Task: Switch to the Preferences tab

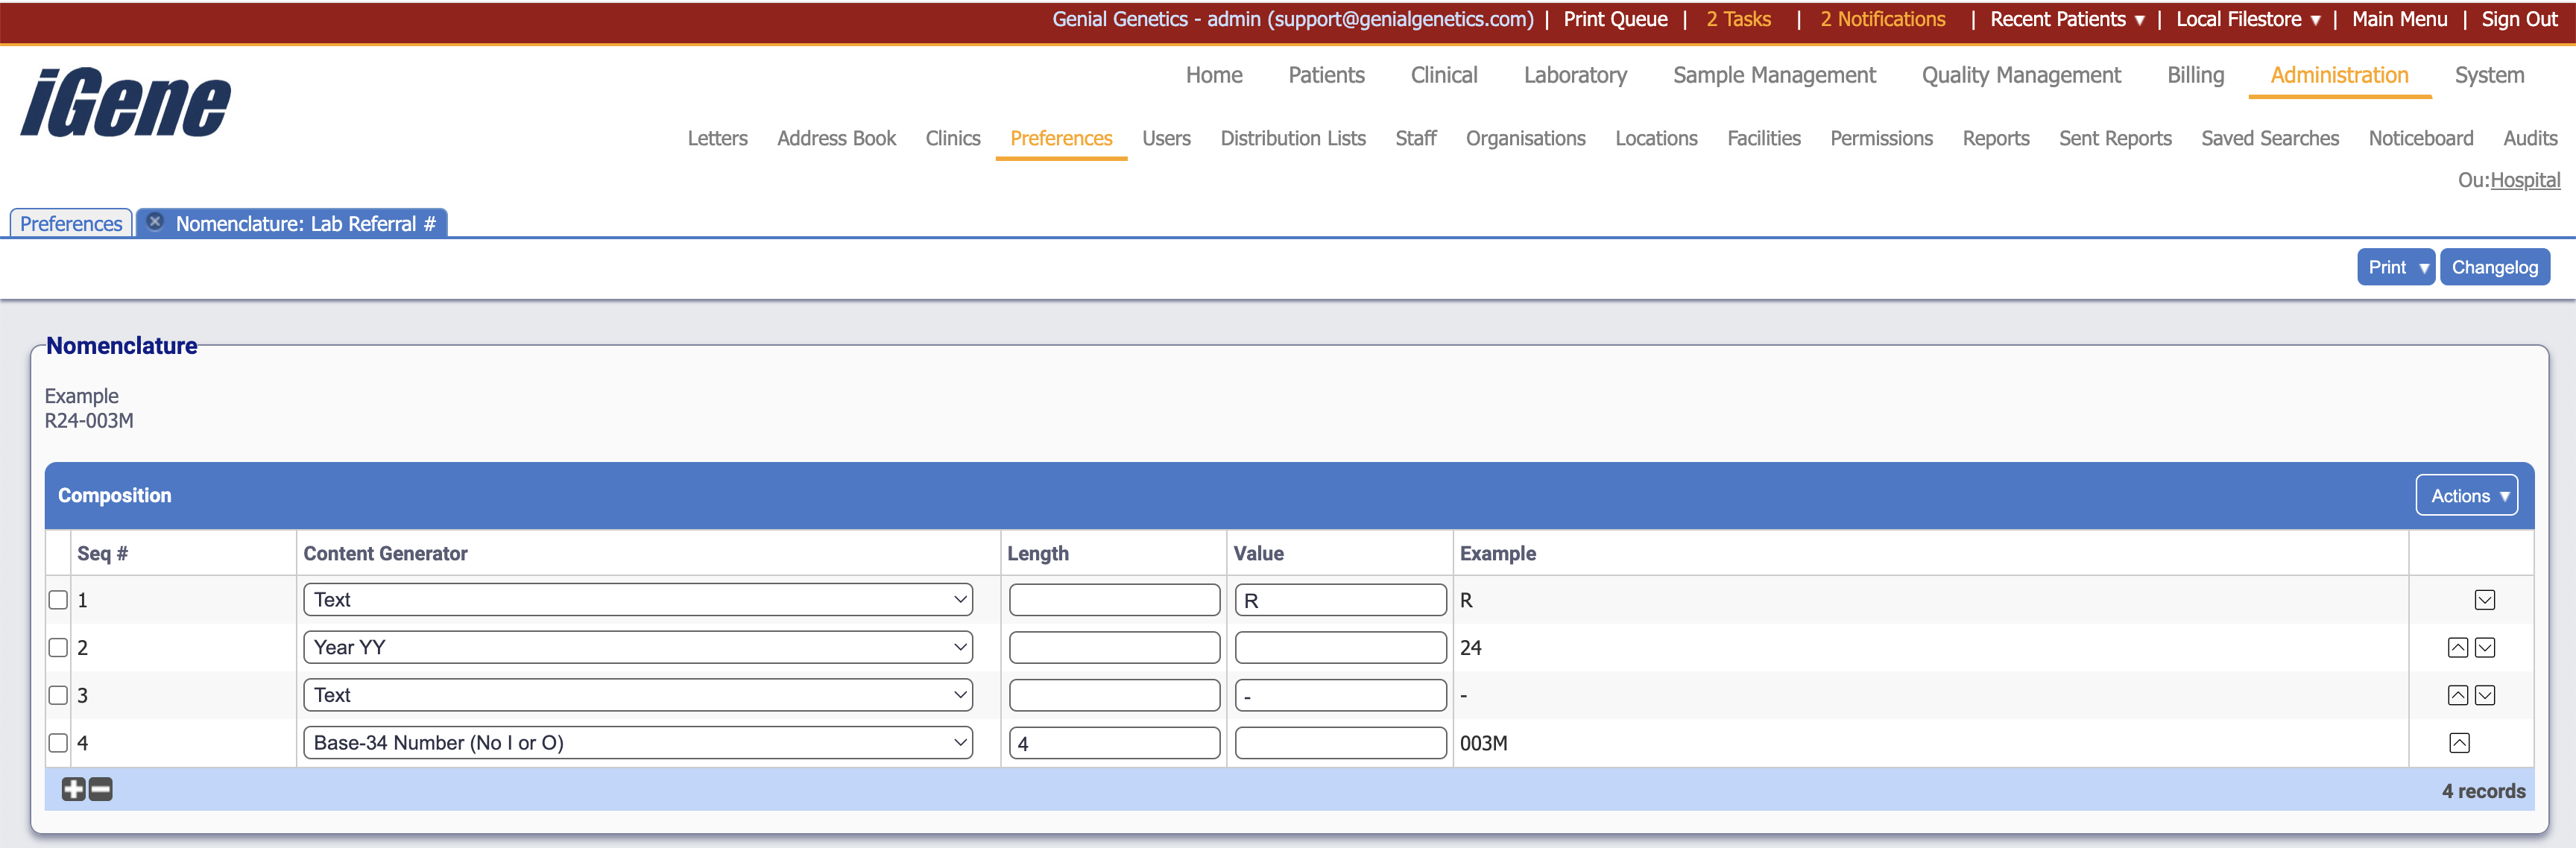Action: pos(71,224)
